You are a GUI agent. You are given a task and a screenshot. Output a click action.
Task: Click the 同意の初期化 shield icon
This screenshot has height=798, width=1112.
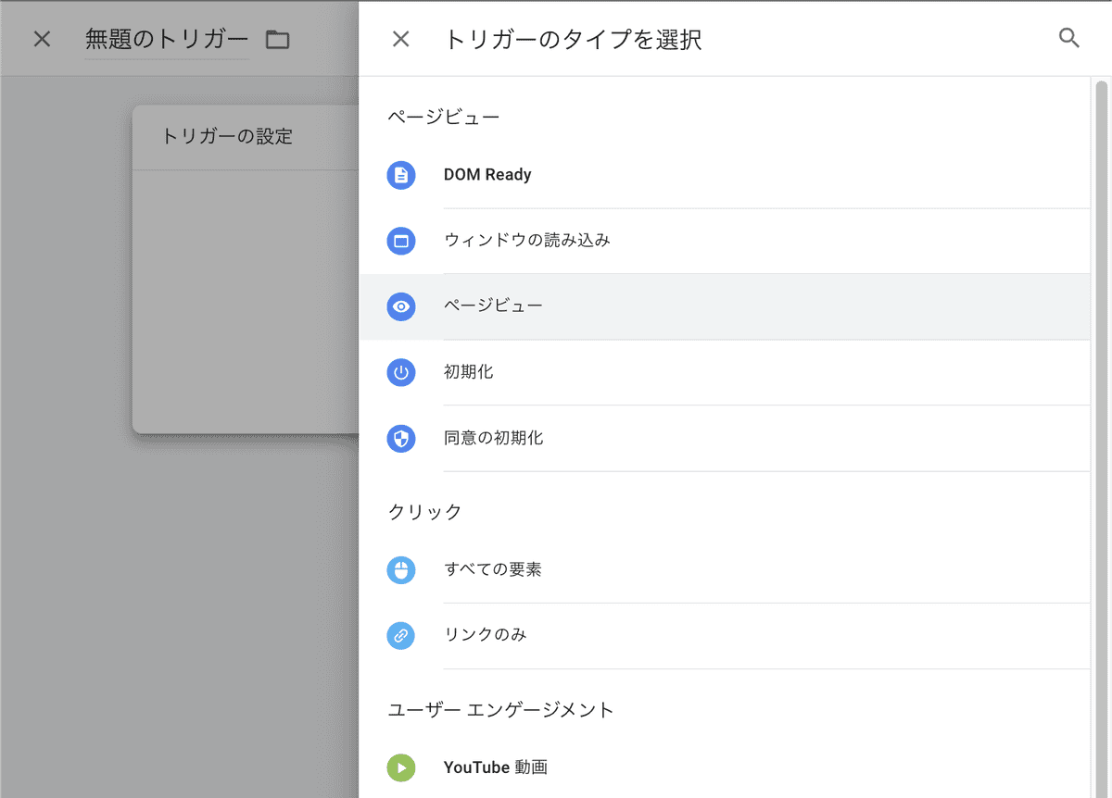pos(401,438)
